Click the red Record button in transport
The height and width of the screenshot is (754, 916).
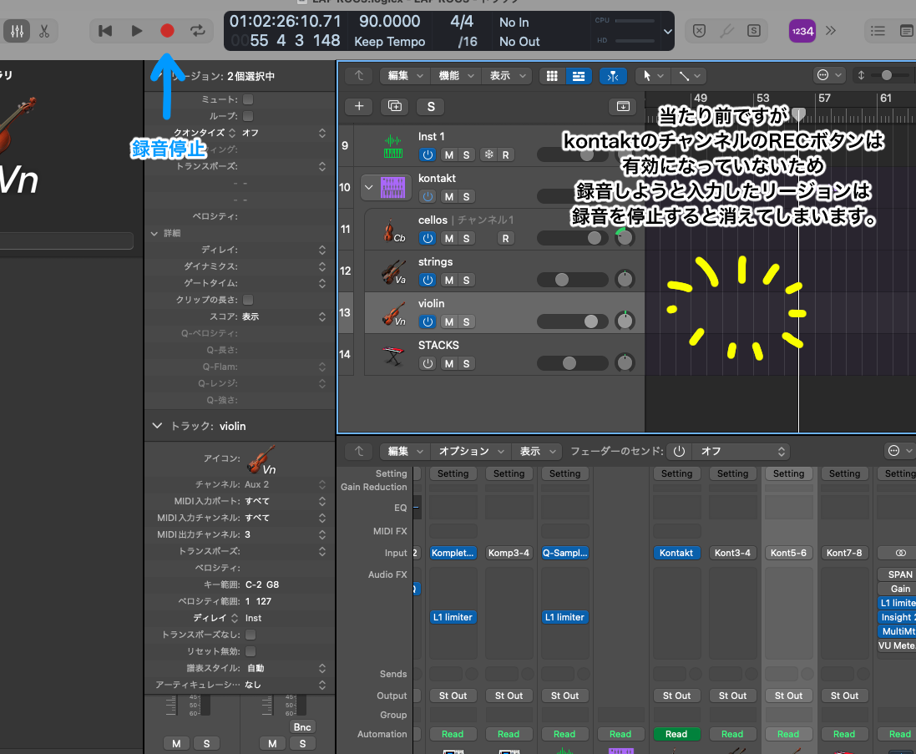click(x=167, y=31)
